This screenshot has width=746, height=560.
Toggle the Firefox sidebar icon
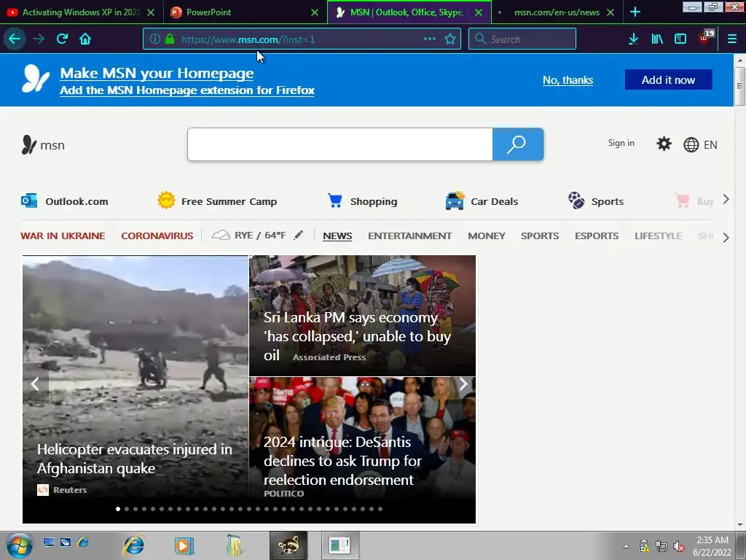(x=680, y=39)
